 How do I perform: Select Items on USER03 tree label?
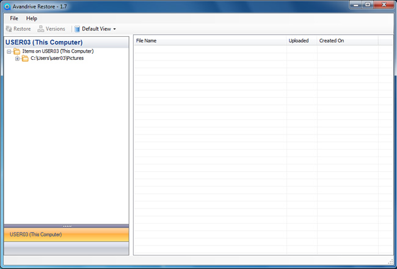coord(57,51)
